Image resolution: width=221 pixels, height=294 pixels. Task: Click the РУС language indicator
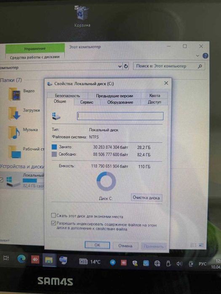pyautogui.click(x=202, y=264)
